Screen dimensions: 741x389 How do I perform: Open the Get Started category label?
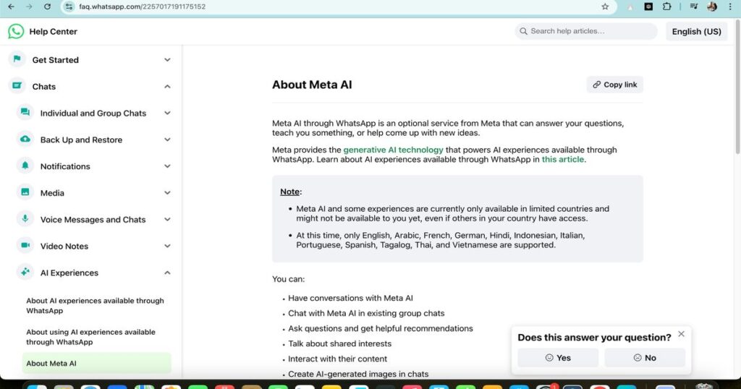click(x=55, y=60)
